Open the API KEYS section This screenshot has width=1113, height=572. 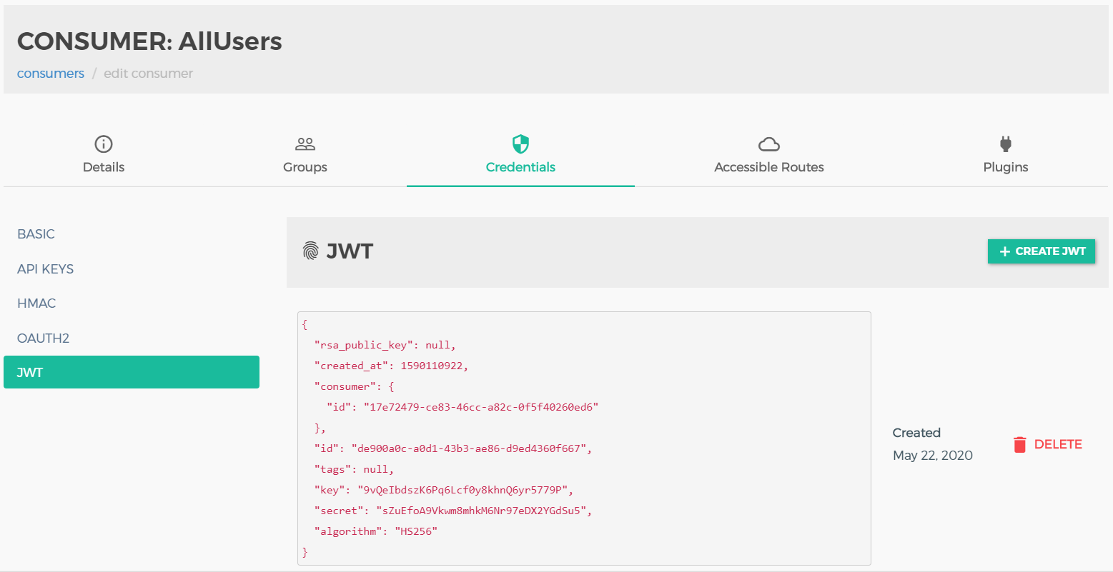45,269
